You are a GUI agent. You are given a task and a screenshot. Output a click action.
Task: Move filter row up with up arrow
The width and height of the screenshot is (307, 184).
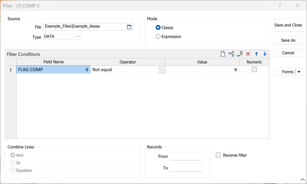256,54
